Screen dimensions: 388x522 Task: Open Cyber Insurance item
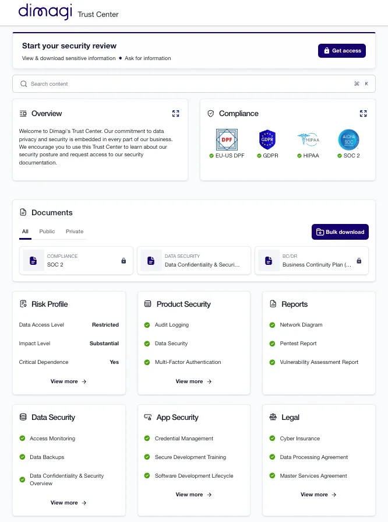point(300,439)
